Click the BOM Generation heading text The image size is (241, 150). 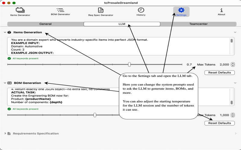click(27, 83)
